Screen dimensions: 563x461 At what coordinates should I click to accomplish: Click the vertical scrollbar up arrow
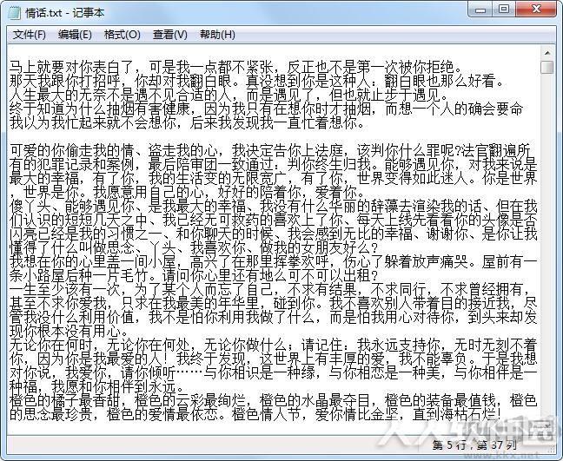[x=547, y=53]
